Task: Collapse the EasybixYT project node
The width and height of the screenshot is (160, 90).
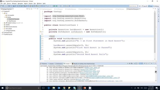Action: point(1,11)
